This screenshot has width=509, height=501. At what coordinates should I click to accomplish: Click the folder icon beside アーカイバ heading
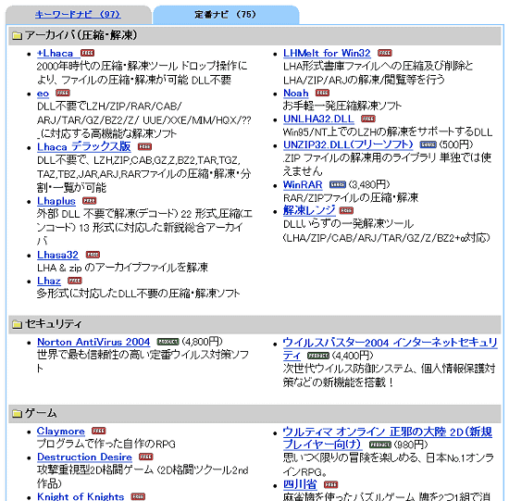[18, 35]
